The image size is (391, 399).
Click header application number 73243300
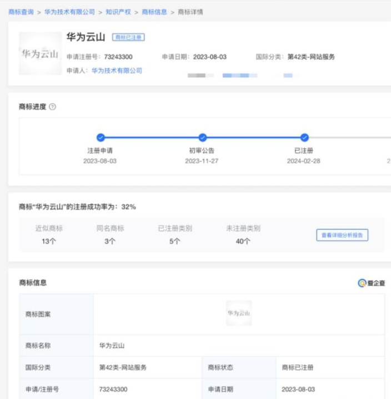pyautogui.click(x=118, y=57)
